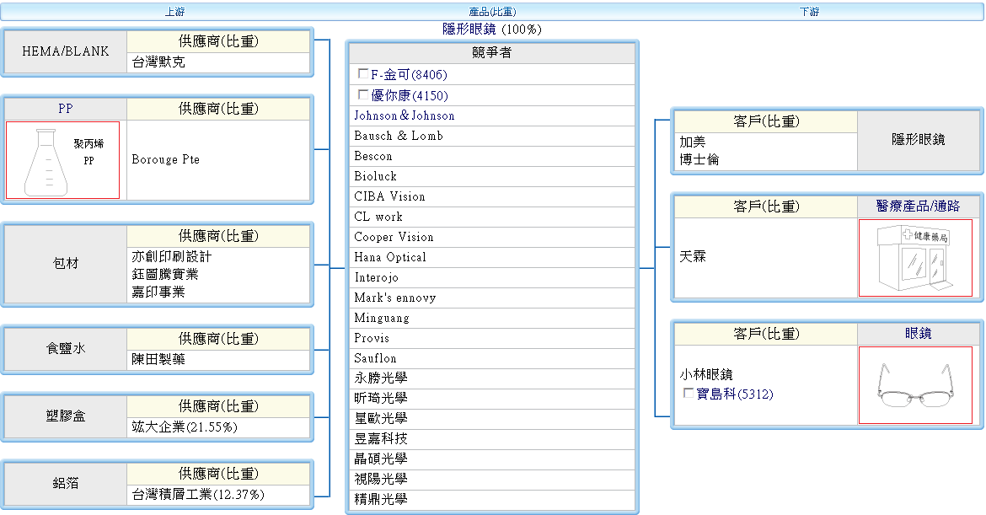Open the 寶島科(5312) link
Viewport: 986px width, 515px height.
[x=735, y=394]
